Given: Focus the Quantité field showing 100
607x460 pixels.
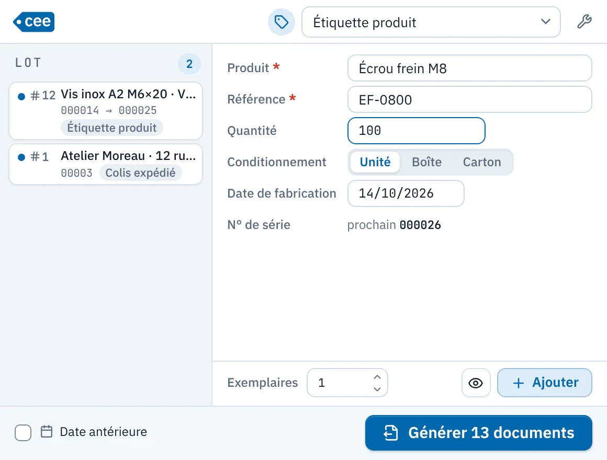Looking at the screenshot, I should point(416,131).
